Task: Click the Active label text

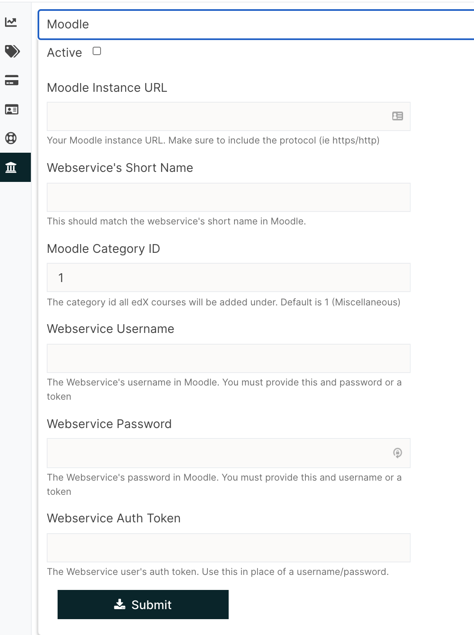Action: [x=64, y=53]
